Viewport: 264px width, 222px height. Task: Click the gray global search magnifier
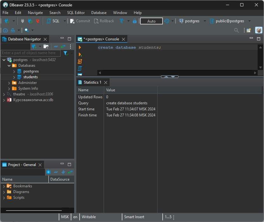point(236,30)
